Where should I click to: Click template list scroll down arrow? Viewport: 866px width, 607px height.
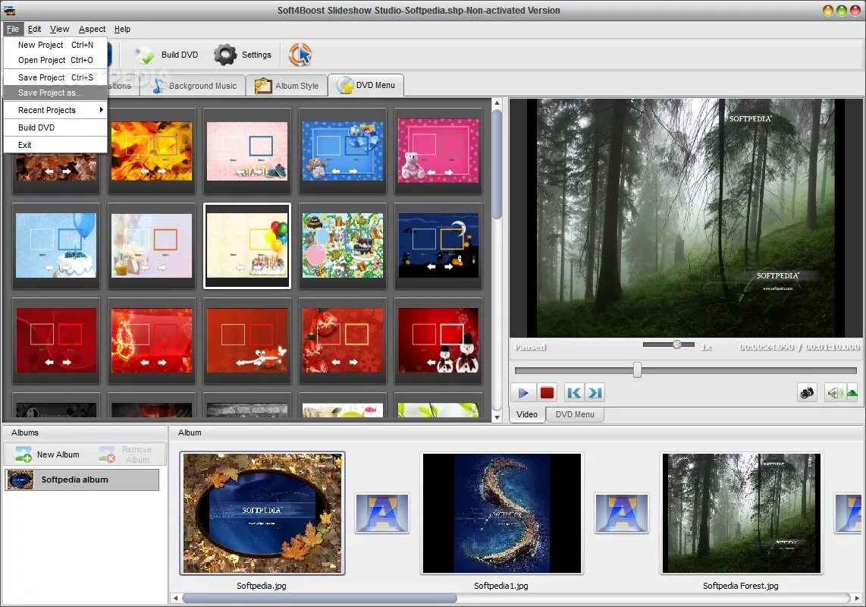point(497,417)
